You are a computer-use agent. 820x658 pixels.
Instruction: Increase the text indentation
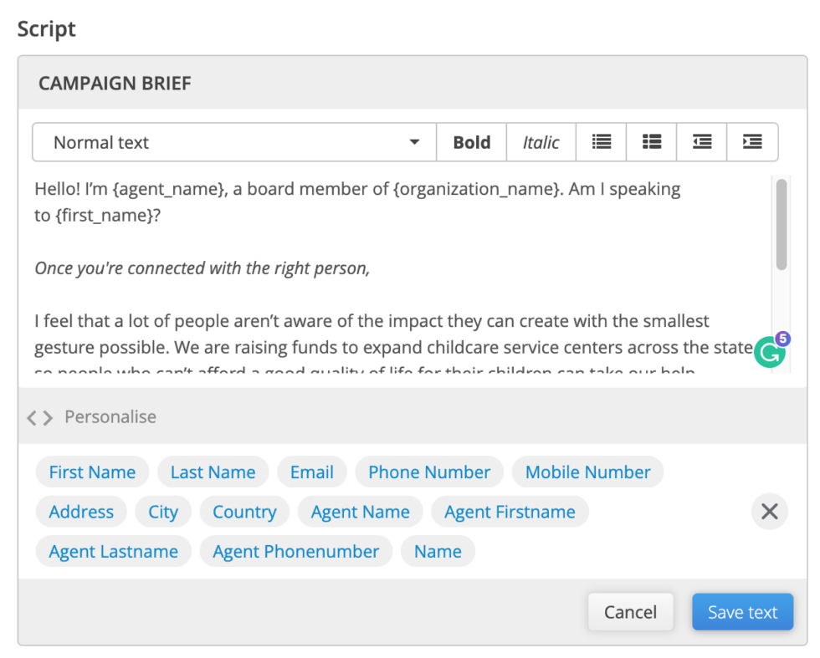click(x=751, y=142)
